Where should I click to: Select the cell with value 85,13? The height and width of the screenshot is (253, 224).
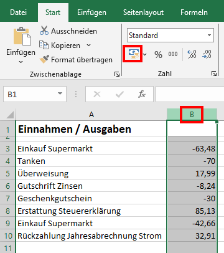click(x=192, y=211)
